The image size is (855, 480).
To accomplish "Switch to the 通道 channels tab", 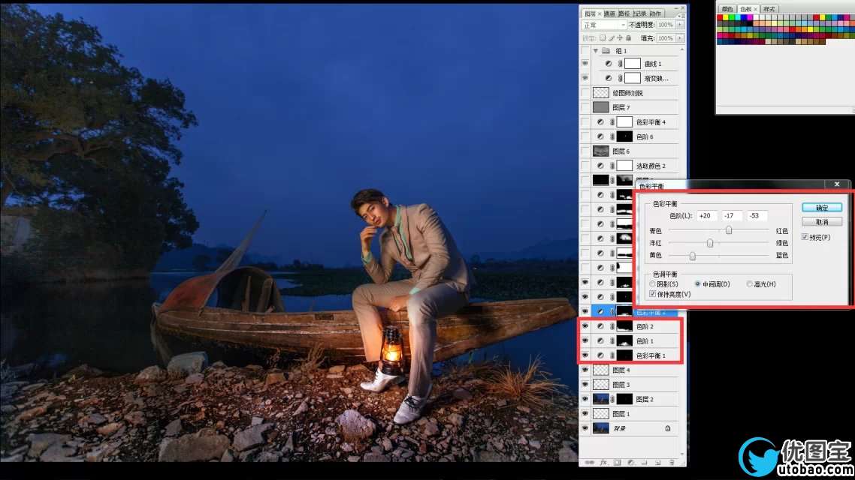I will tap(609, 13).
